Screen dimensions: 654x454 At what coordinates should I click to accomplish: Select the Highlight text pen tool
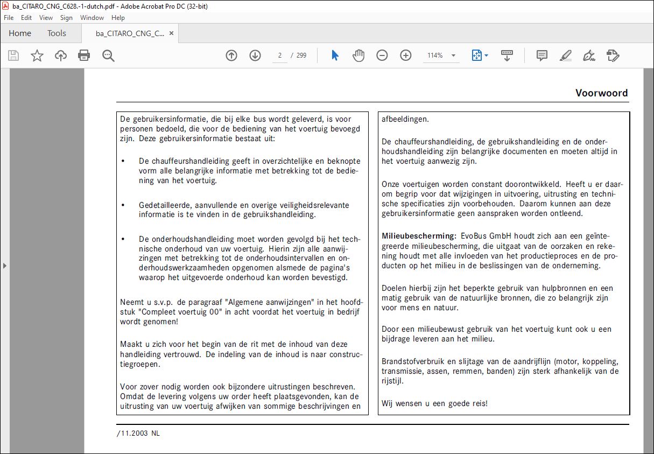click(565, 55)
